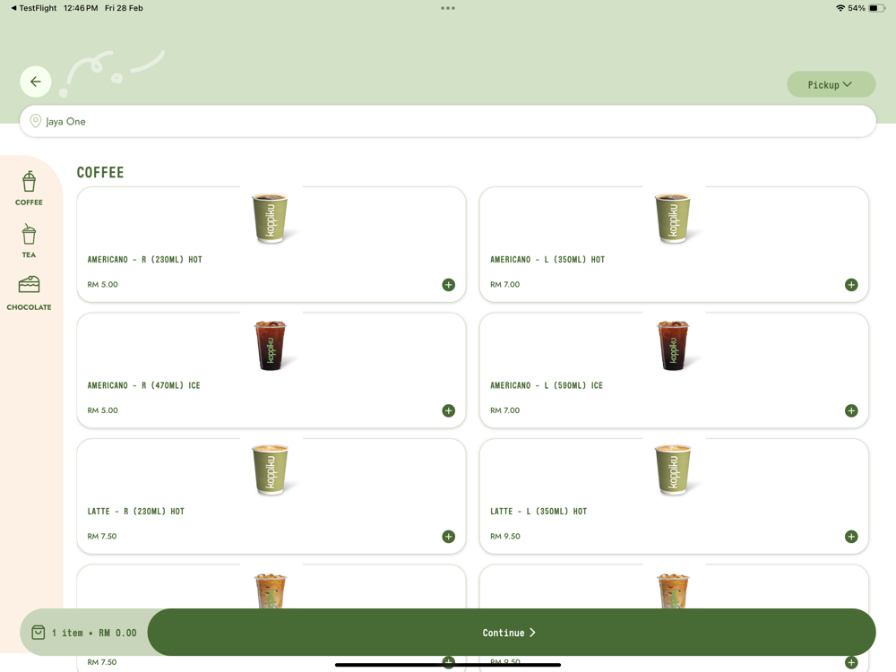Image resolution: width=896 pixels, height=672 pixels.
Task: Go back using the arrow button
Action: (x=36, y=82)
